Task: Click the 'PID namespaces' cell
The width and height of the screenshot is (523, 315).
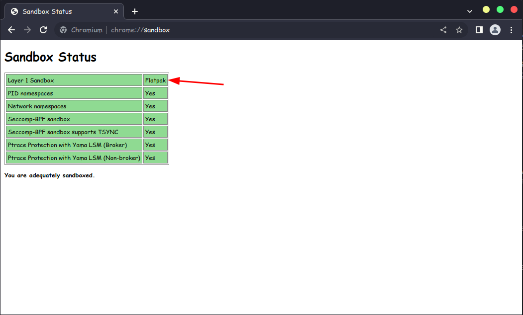Action: click(x=74, y=93)
